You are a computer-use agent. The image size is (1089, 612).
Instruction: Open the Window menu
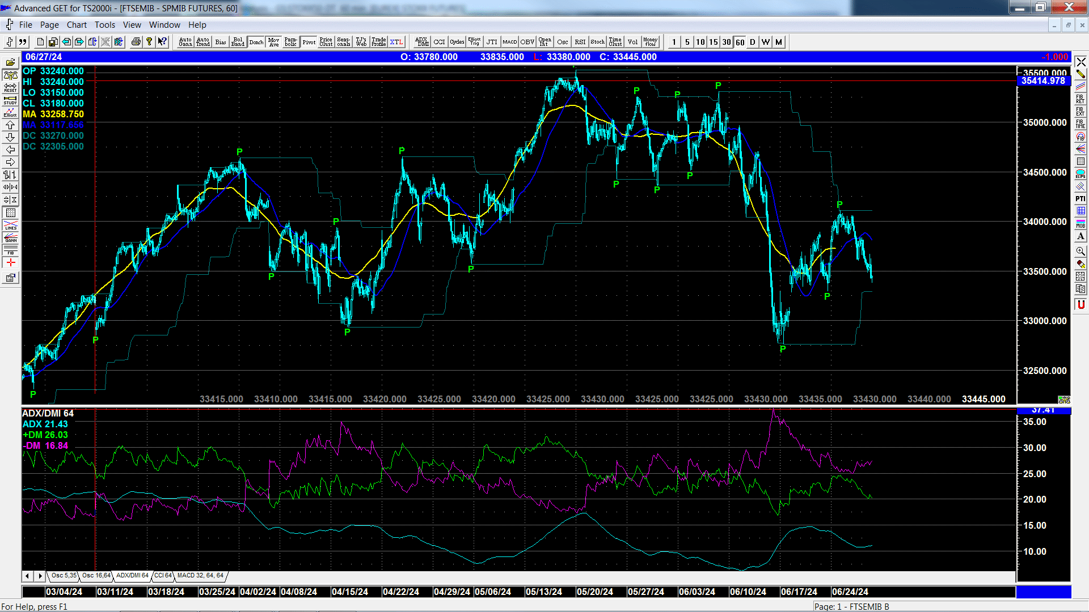point(164,25)
